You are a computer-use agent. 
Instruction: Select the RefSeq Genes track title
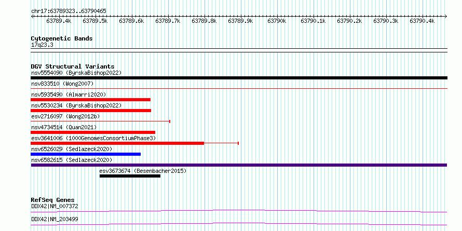pyautogui.click(x=52, y=200)
